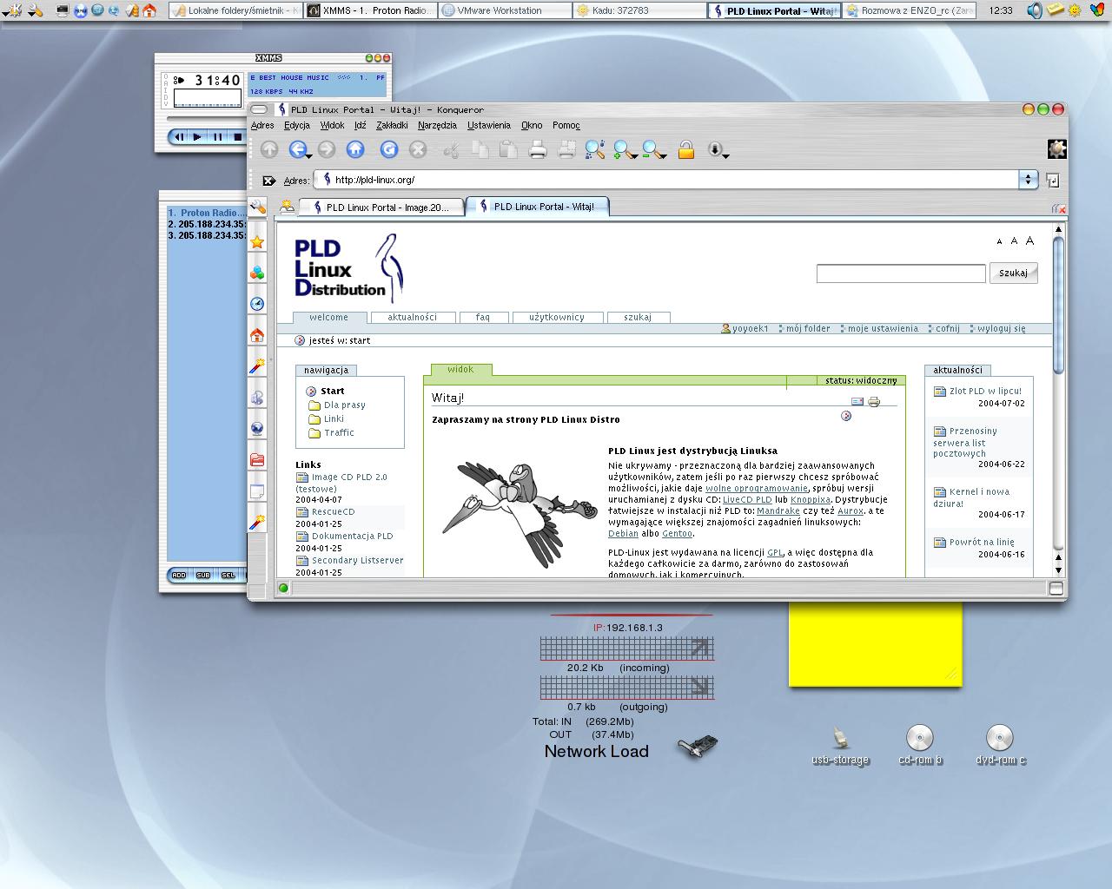Screen dimensions: 1112x889
Task: Open the History clock in Konqueror sidebar
Action: tap(257, 304)
